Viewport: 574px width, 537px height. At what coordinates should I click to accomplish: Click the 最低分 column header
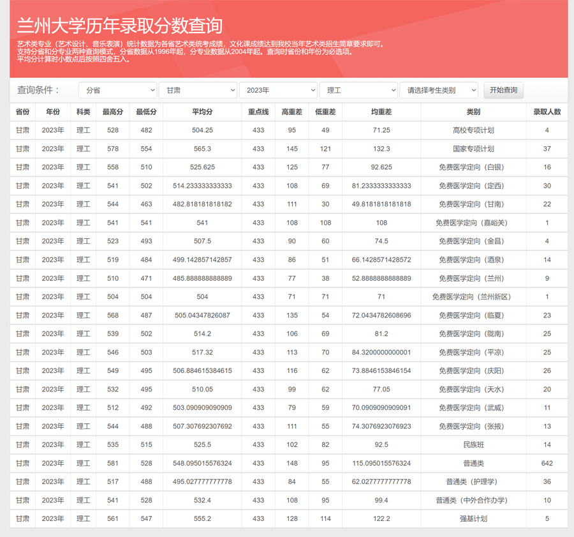[x=147, y=112]
